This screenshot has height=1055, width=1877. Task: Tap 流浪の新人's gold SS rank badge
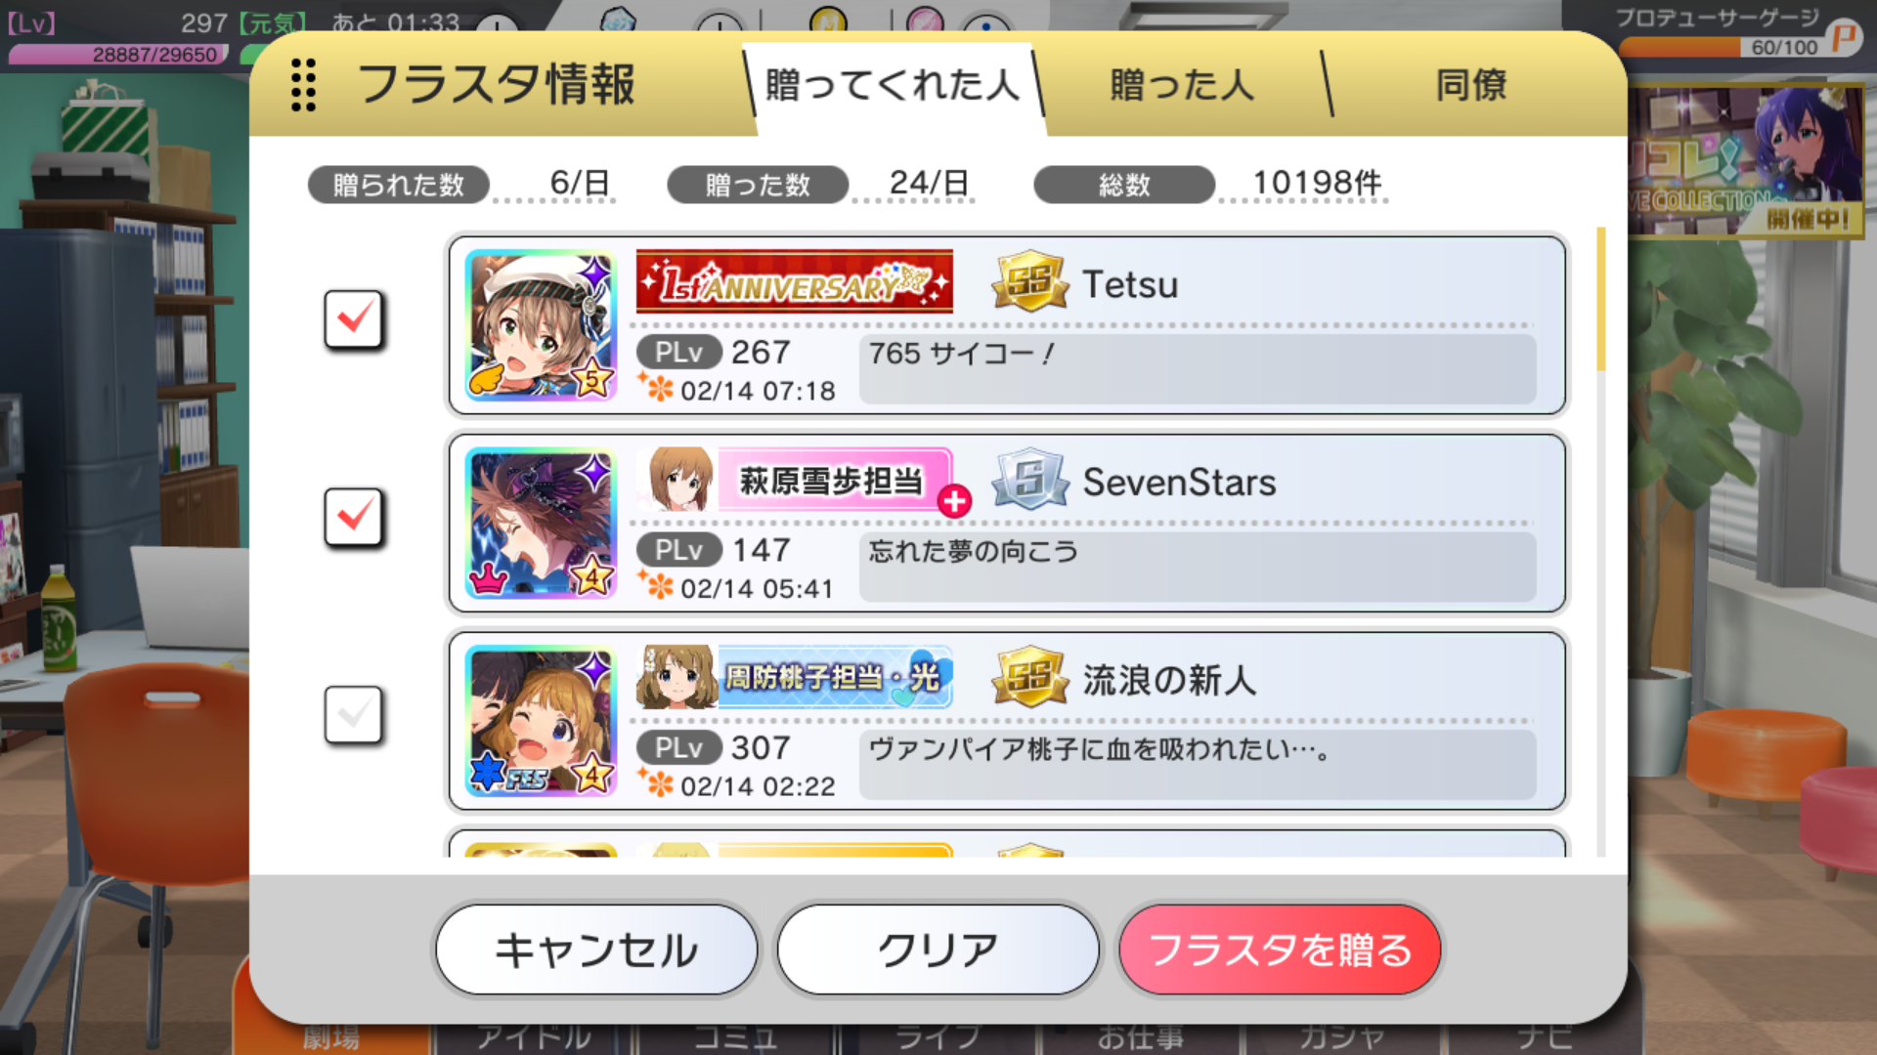pos(1029,677)
